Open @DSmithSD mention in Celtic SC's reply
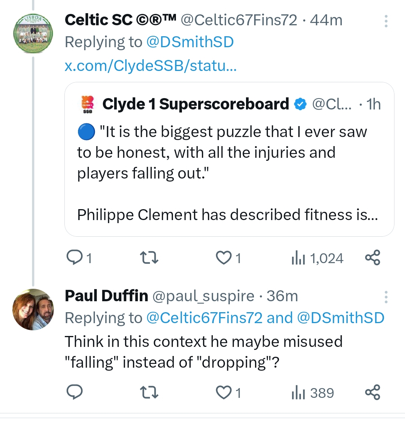405x436 pixels. coord(190,42)
